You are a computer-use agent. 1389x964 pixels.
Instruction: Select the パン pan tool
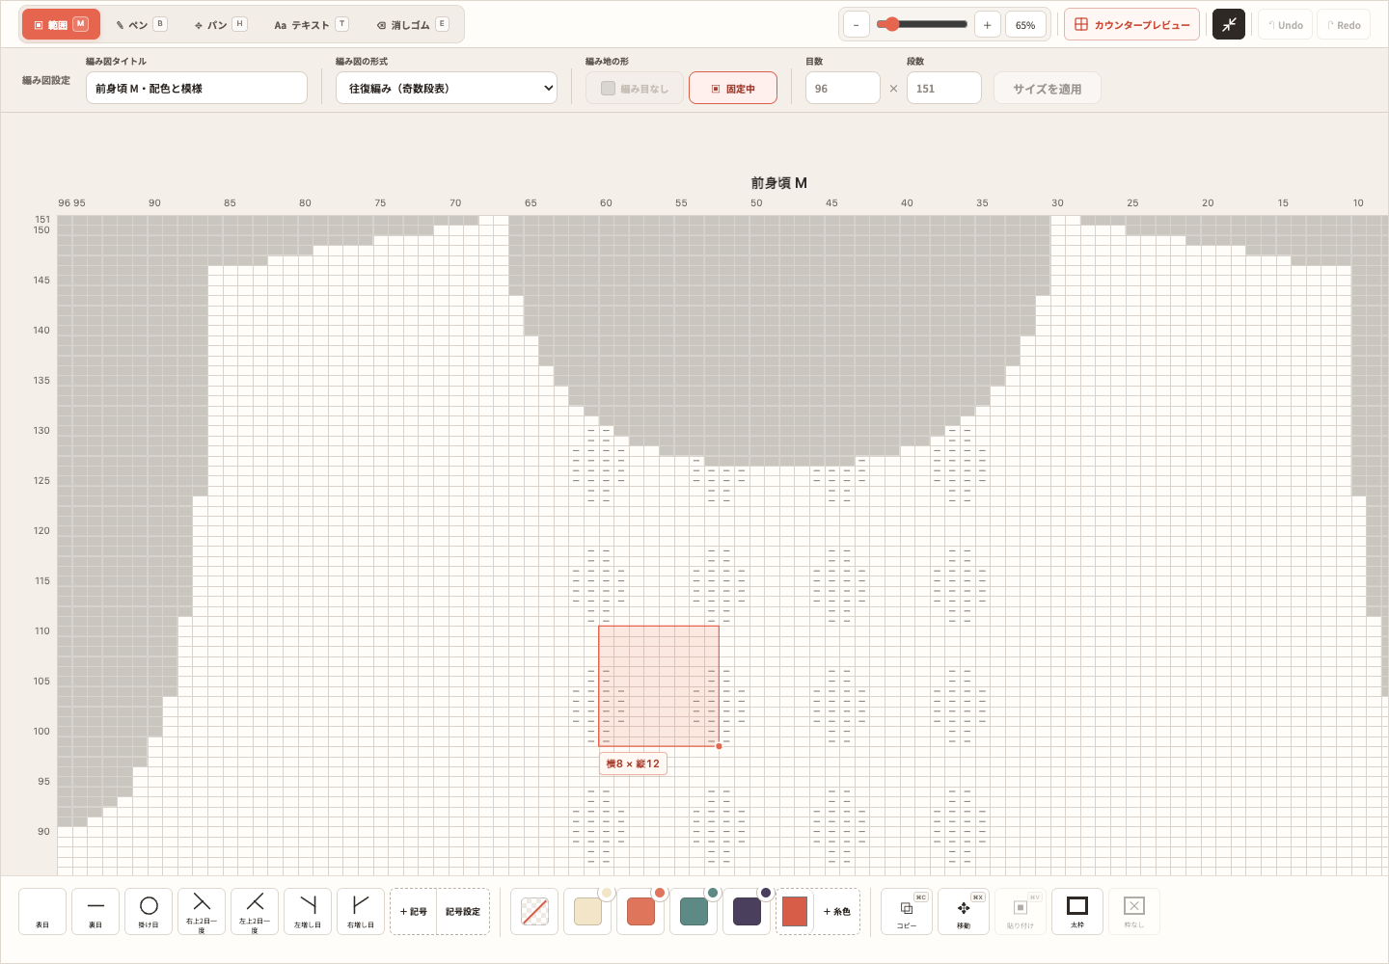tap(220, 24)
